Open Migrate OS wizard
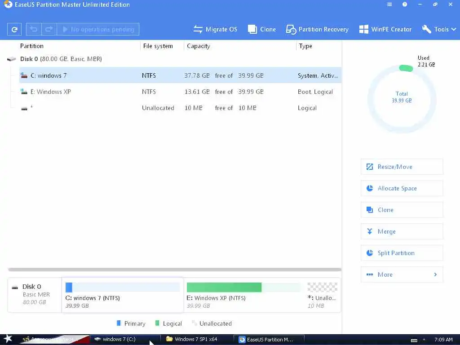 point(215,29)
